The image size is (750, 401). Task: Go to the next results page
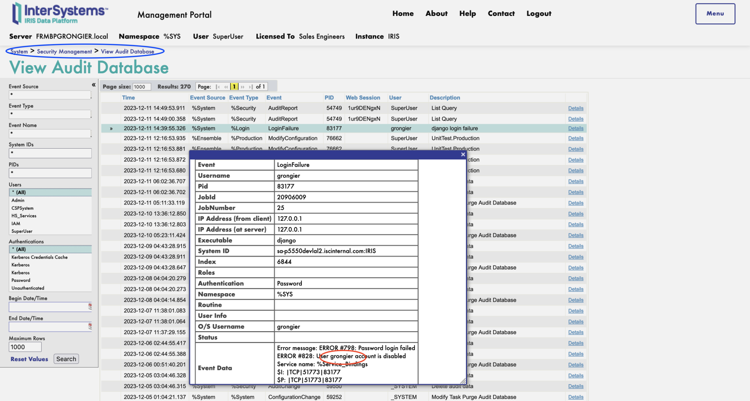[x=242, y=87]
